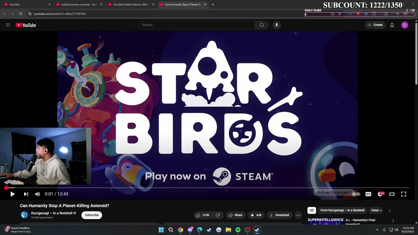This screenshot has width=418, height=235.
Task: Click the search magnifier button
Action: (262, 25)
